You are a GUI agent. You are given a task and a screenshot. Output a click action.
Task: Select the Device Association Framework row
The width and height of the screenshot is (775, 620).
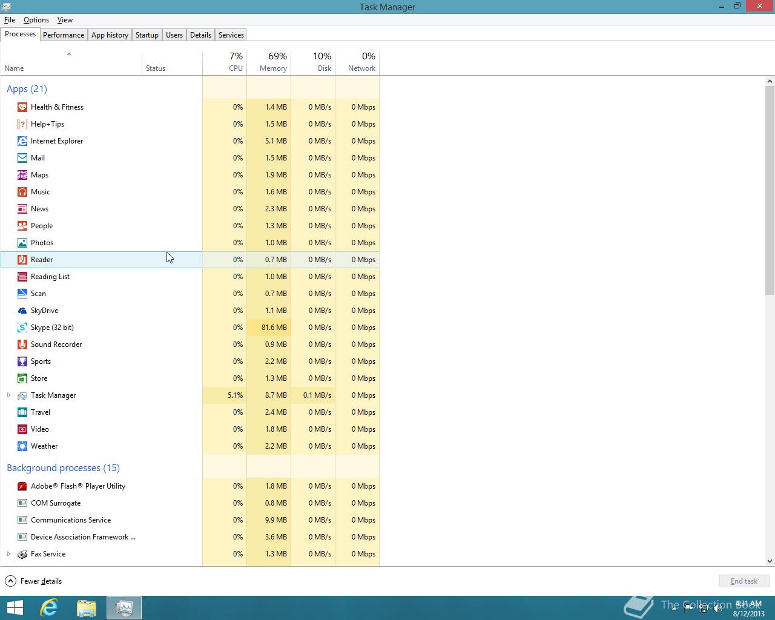coord(190,537)
